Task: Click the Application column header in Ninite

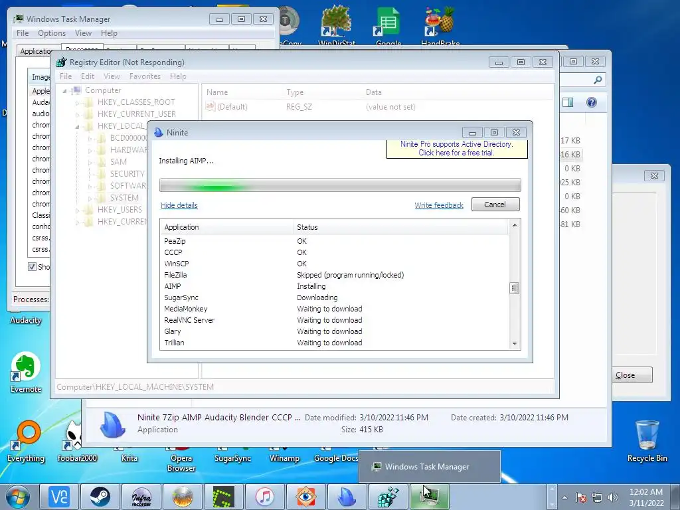Action: (227, 227)
